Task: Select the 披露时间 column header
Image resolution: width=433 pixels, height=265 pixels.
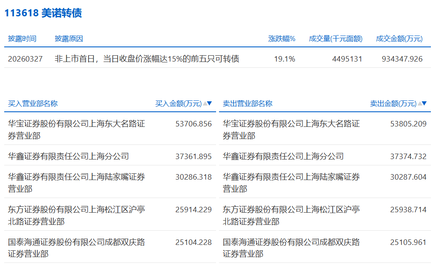Action: 22,39
